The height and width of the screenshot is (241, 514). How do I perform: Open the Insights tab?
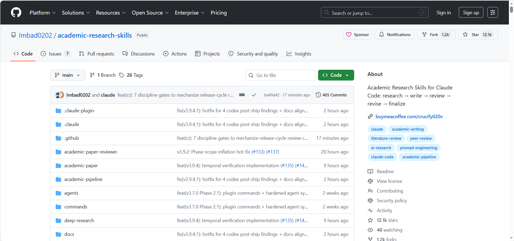click(x=299, y=54)
